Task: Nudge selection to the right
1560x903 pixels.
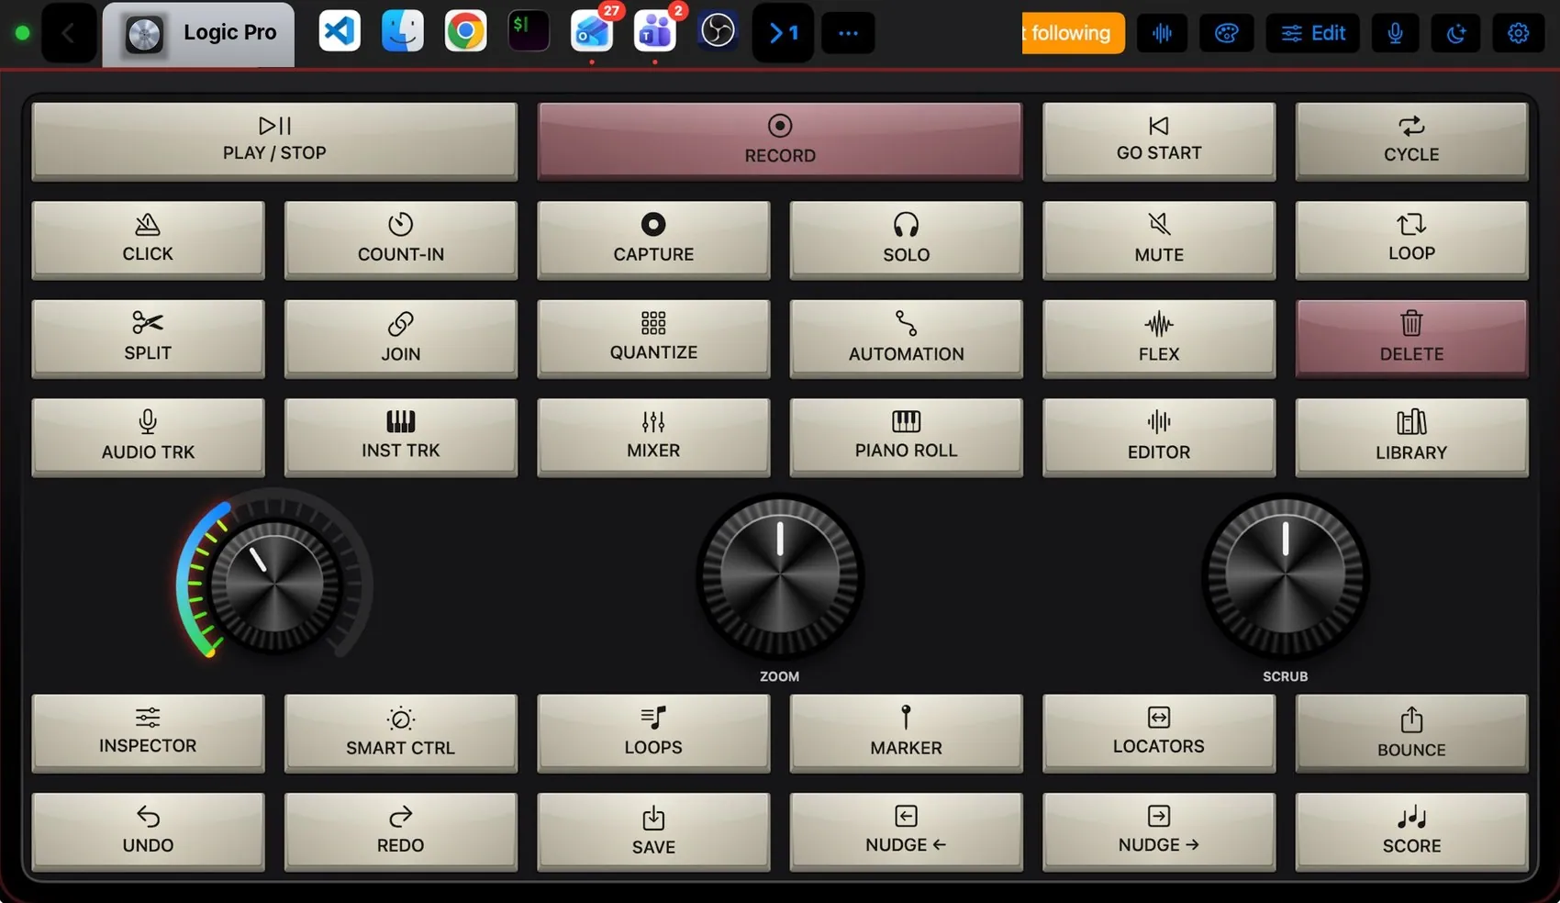Action: 1159,832
